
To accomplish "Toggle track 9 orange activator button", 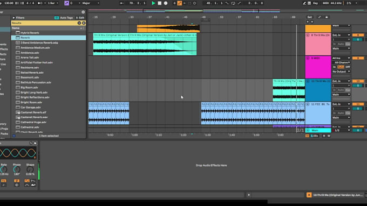I will (x=358, y=58).
